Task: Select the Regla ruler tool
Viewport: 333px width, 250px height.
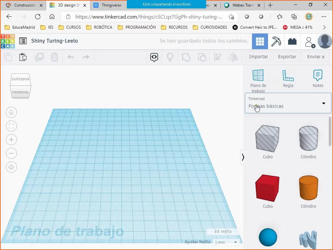Action: pos(288,78)
